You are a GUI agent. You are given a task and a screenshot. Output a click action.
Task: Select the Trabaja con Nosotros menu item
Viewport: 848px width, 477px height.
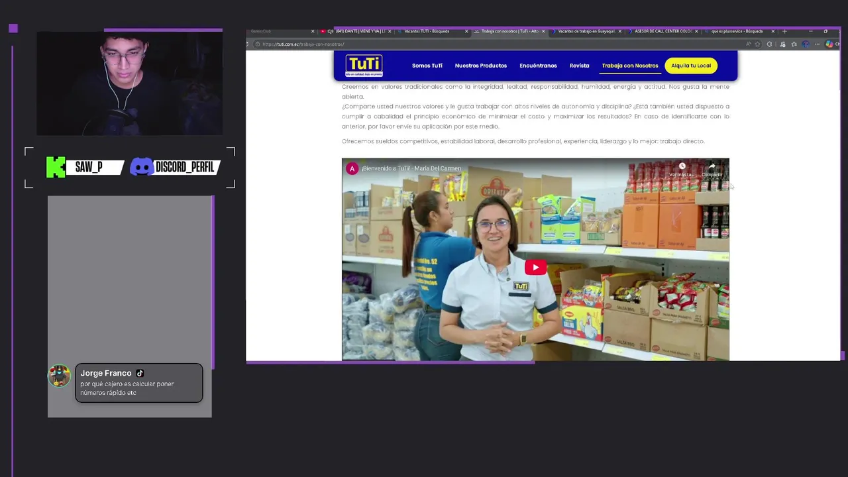tap(630, 66)
